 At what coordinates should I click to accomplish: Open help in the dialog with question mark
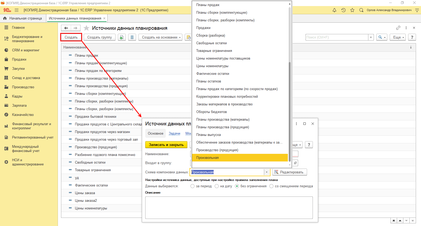(x=309, y=145)
